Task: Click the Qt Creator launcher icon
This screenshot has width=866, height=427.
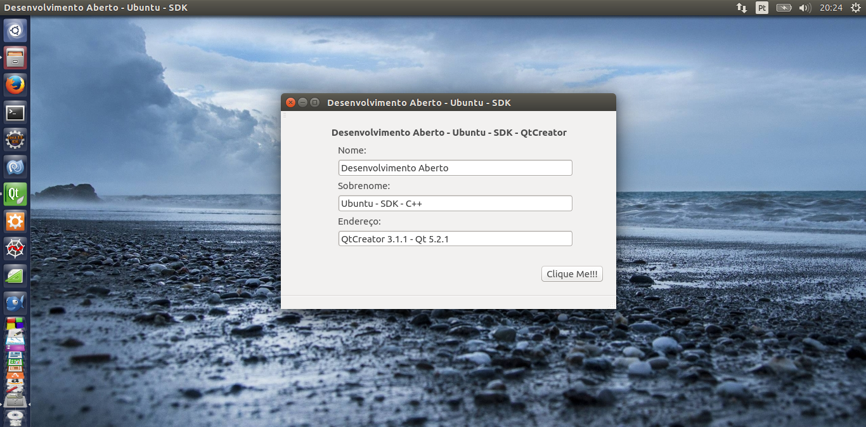Action: click(15, 194)
